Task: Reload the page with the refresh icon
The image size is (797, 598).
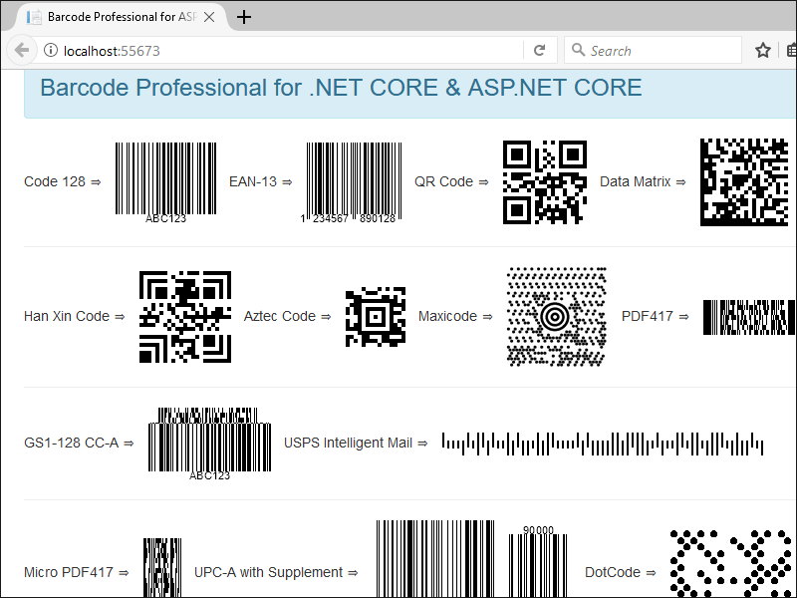Action: 539,51
